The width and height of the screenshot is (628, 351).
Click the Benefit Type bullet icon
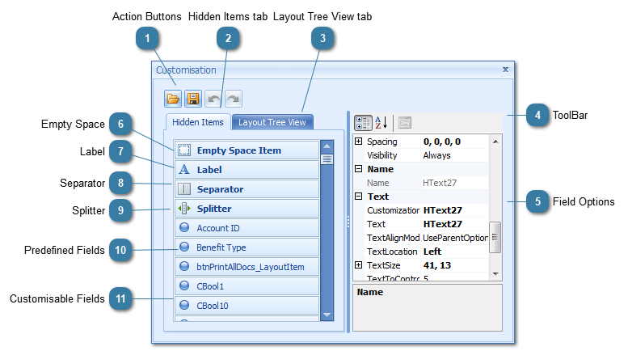[x=184, y=247]
